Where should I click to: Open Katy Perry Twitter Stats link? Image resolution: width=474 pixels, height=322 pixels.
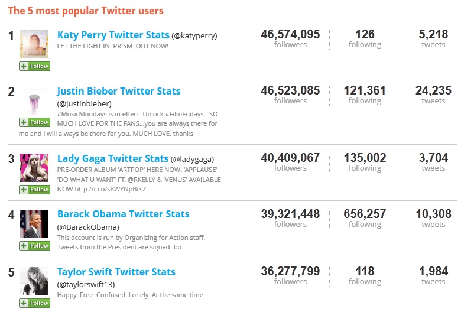click(x=113, y=35)
